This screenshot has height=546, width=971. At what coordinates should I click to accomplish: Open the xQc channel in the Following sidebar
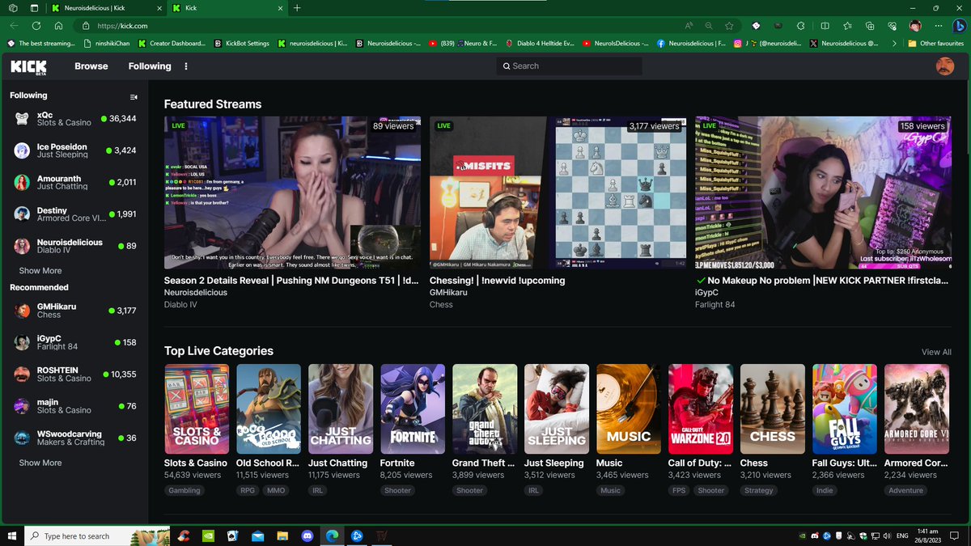pyautogui.click(x=74, y=119)
